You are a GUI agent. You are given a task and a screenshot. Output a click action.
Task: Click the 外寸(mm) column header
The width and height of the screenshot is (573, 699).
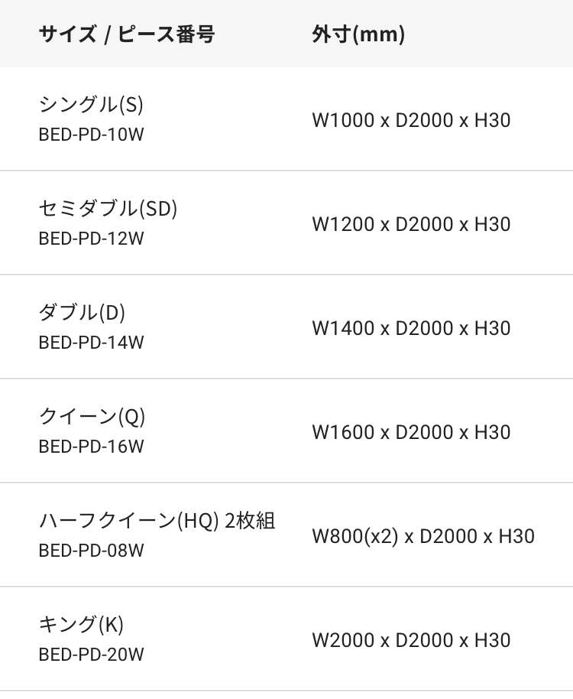358,34
